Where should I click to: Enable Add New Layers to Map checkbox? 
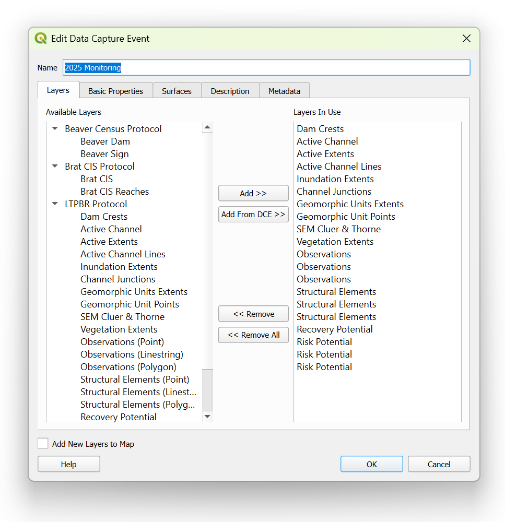pyautogui.click(x=43, y=444)
